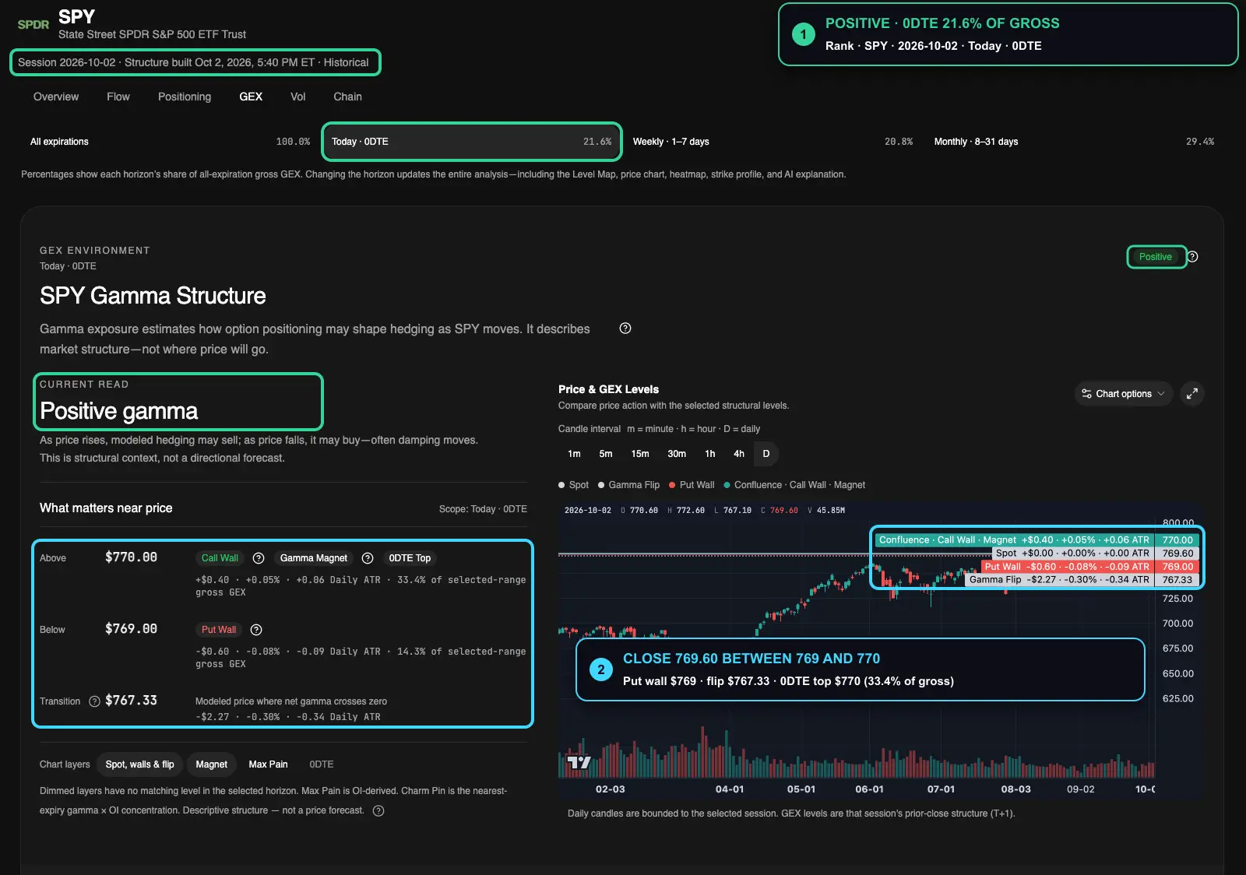
Task: Open help icon next to Put Wall tag
Action: [x=256, y=630]
